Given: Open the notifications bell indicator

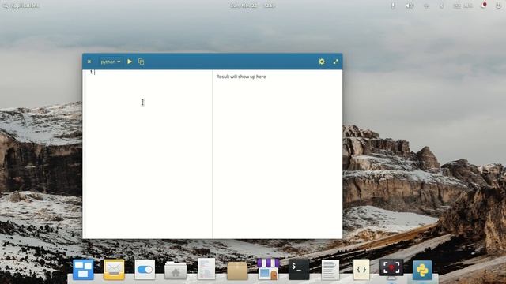Looking at the screenshot, I should click(483, 6).
